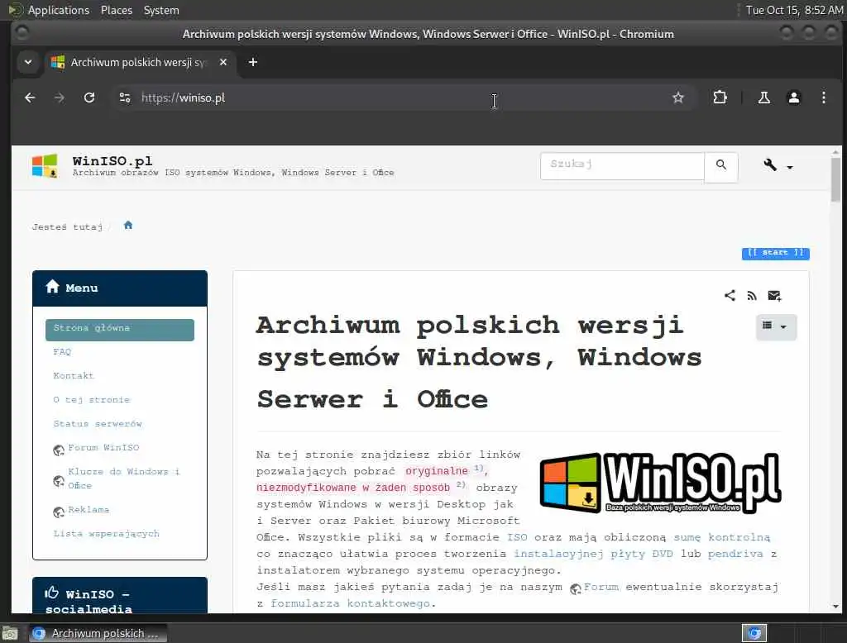Open O tej stronie menu link

tap(92, 400)
